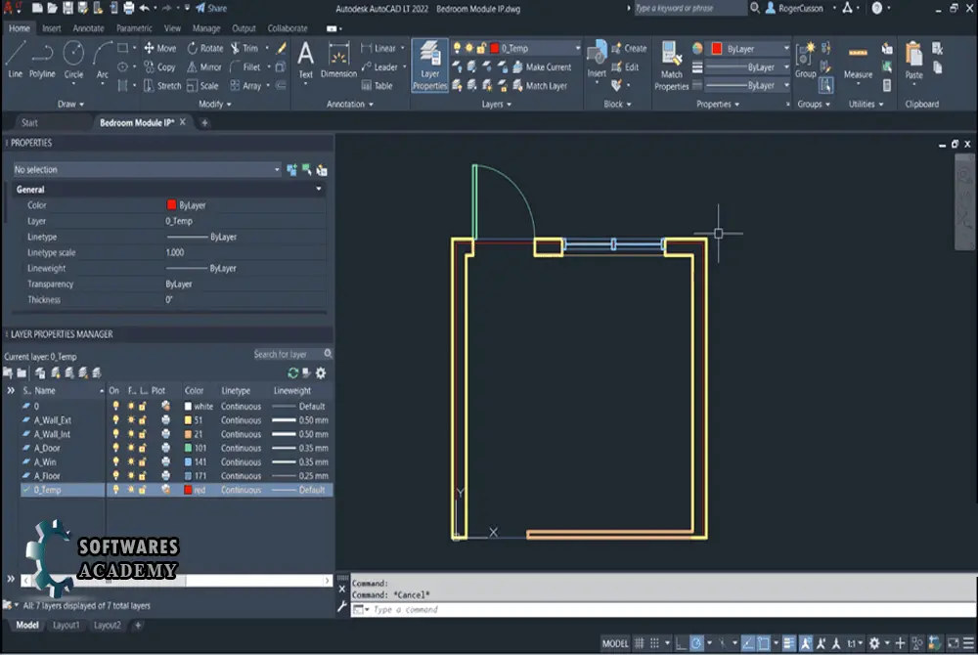
Task: Click the Linear dimension button
Action: (378, 48)
